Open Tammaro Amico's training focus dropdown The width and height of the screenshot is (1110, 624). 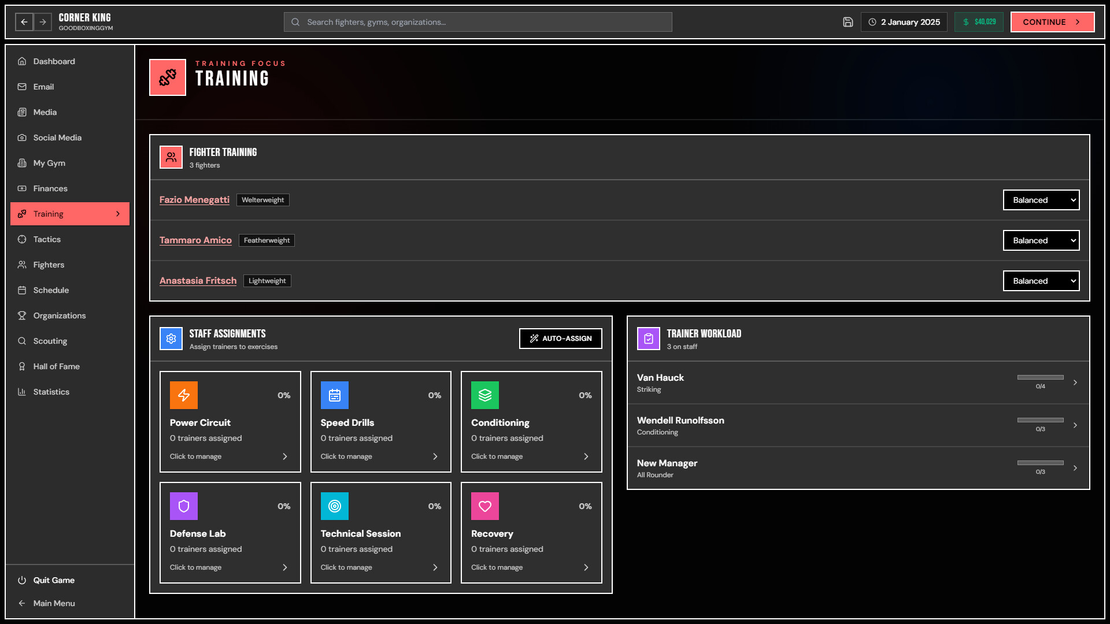[1041, 240]
